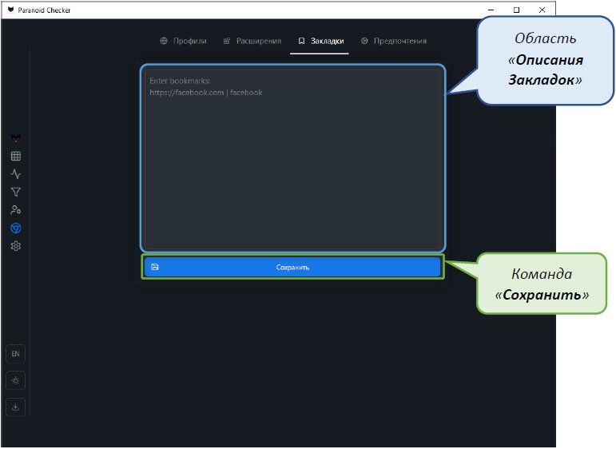Image resolution: width=616 pixels, height=449 pixels.
Task: Maximize the Paranoid Checker window
Action: pos(516,10)
